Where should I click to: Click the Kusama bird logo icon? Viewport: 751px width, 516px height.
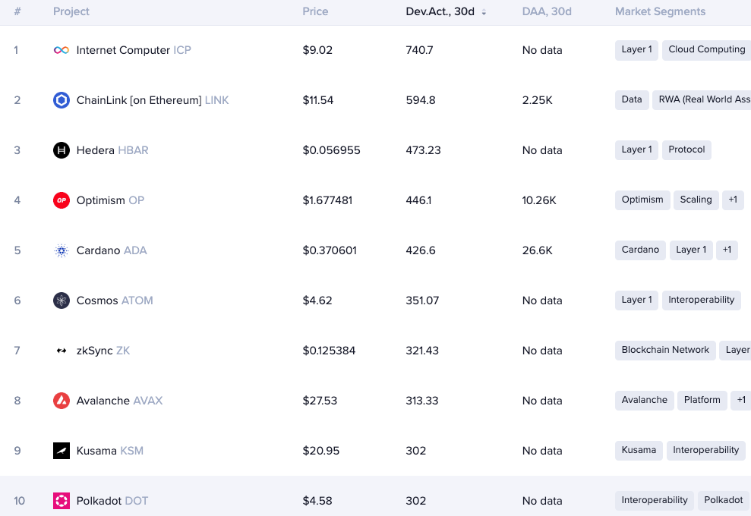[62, 451]
